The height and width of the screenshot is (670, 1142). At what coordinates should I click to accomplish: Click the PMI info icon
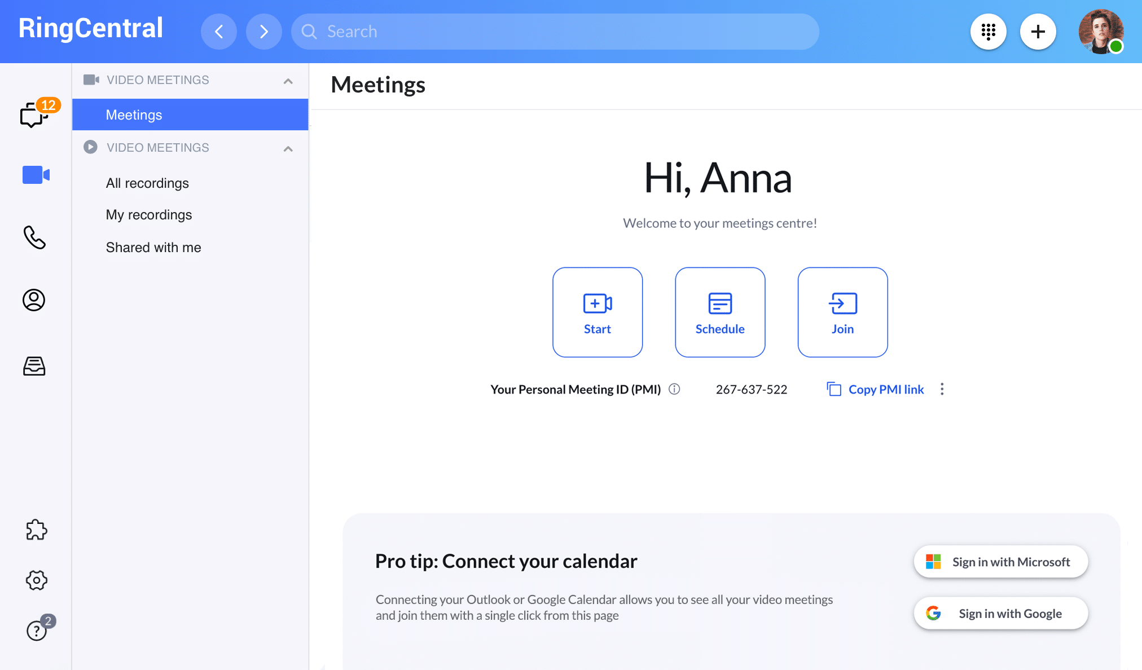click(674, 389)
